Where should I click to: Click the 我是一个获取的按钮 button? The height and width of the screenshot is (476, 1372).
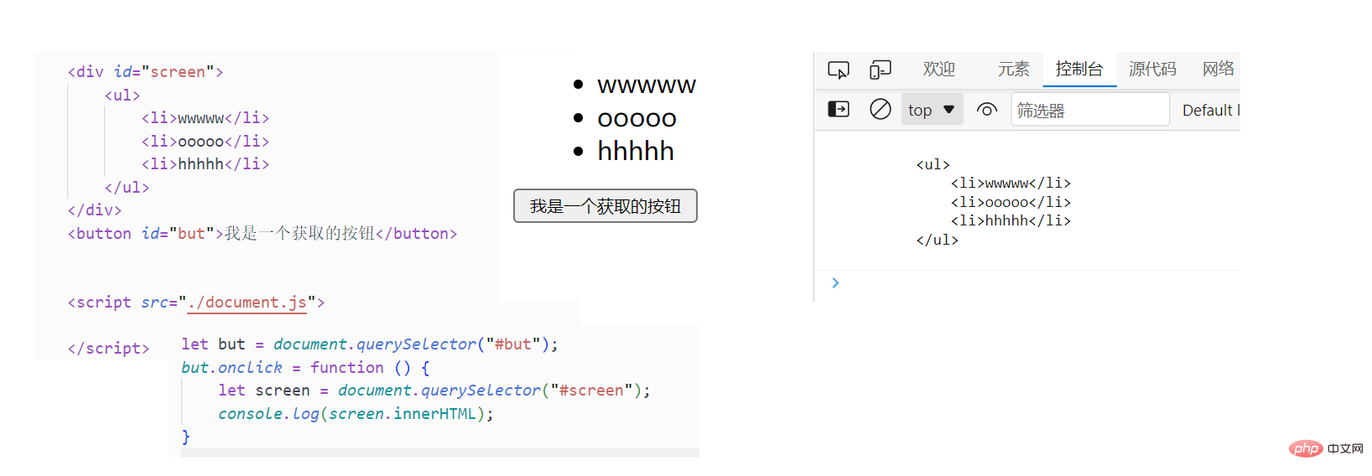(605, 206)
